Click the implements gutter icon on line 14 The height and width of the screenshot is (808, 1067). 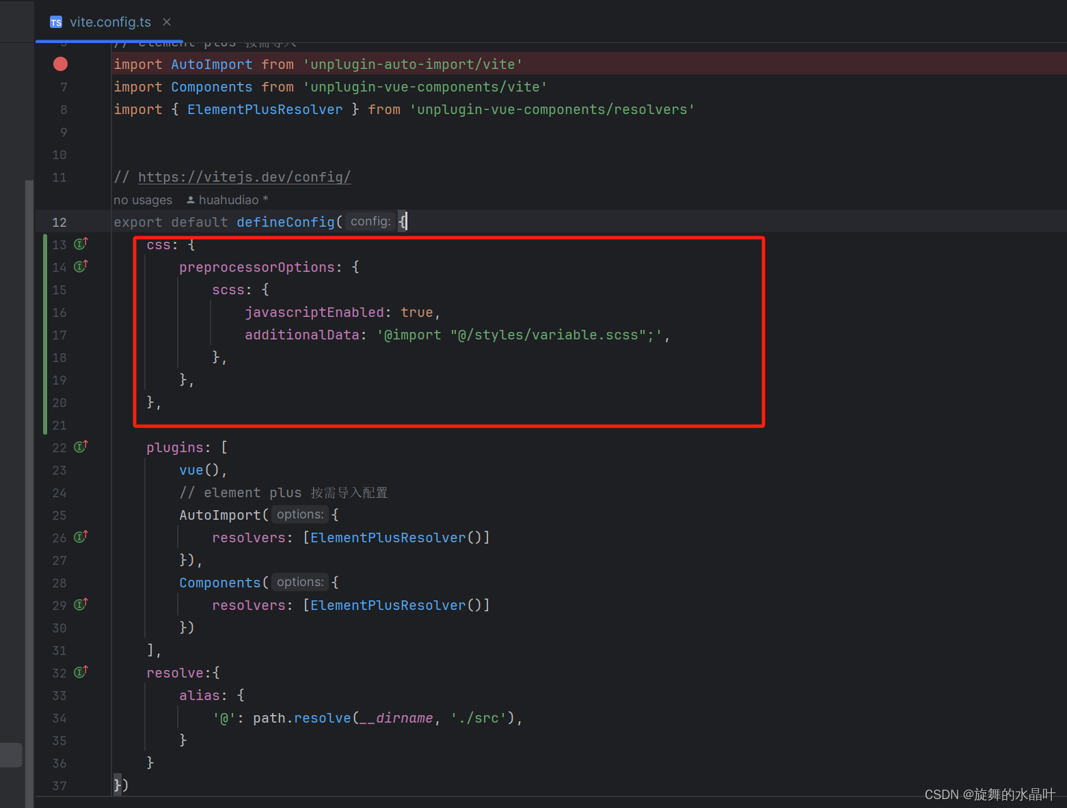click(x=81, y=266)
